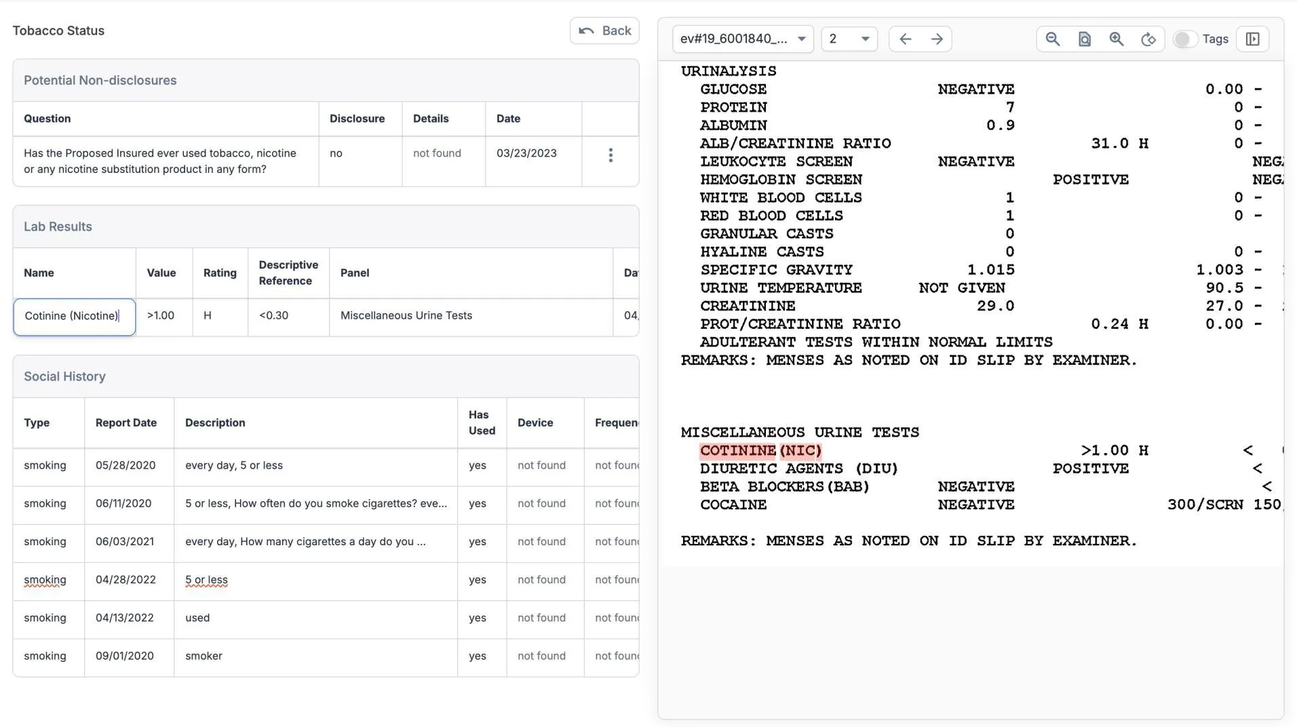This screenshot has height=727, width=1297.
Task: Select the highlighted COTININE (NIC) text in the document
Action: [760, 450]
